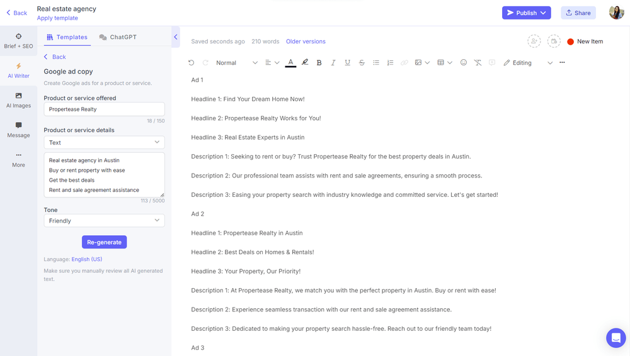Expand the Publish dropdown arrow
This screenshot has width=630, height=356.
(544, 13)
